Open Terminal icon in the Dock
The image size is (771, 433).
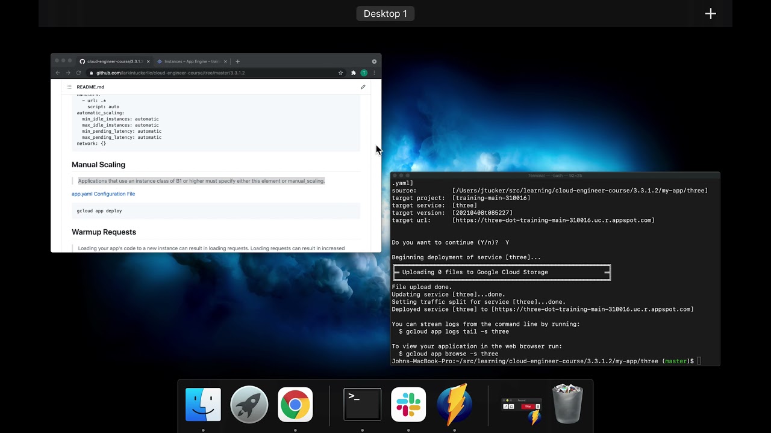[x=362, y=404]
